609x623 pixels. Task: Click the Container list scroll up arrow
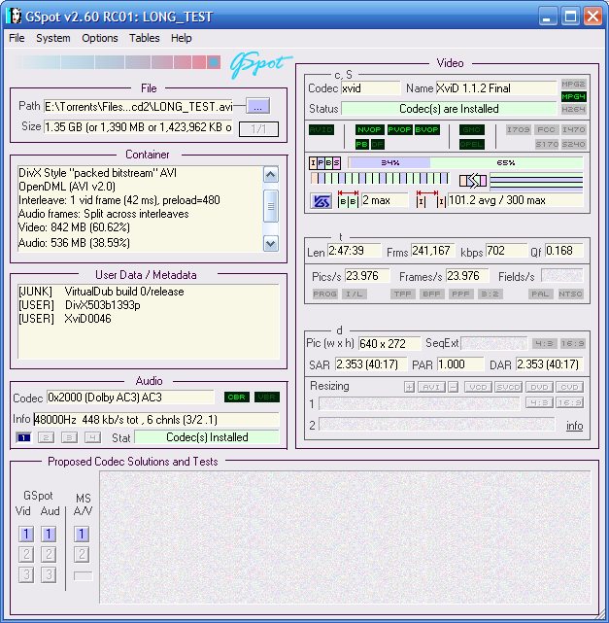271,174
